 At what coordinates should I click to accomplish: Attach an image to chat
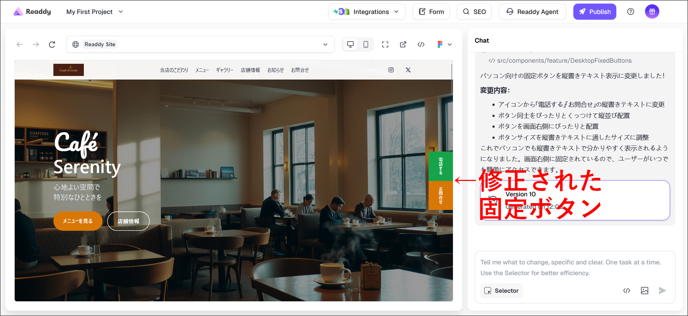coord(644,291)
